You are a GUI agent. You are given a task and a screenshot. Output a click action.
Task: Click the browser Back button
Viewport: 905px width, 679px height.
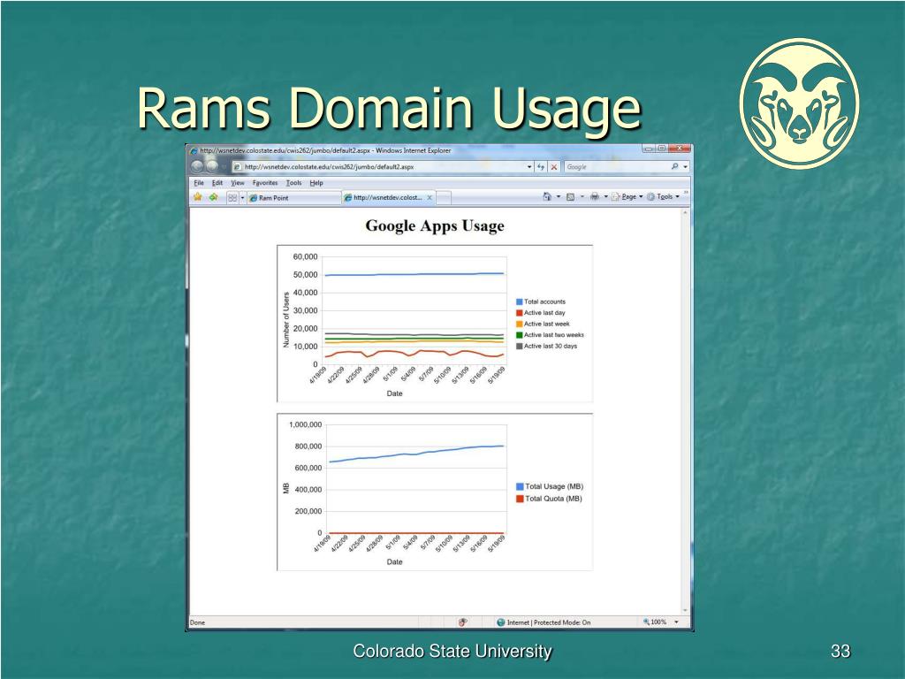click(197, 166)
